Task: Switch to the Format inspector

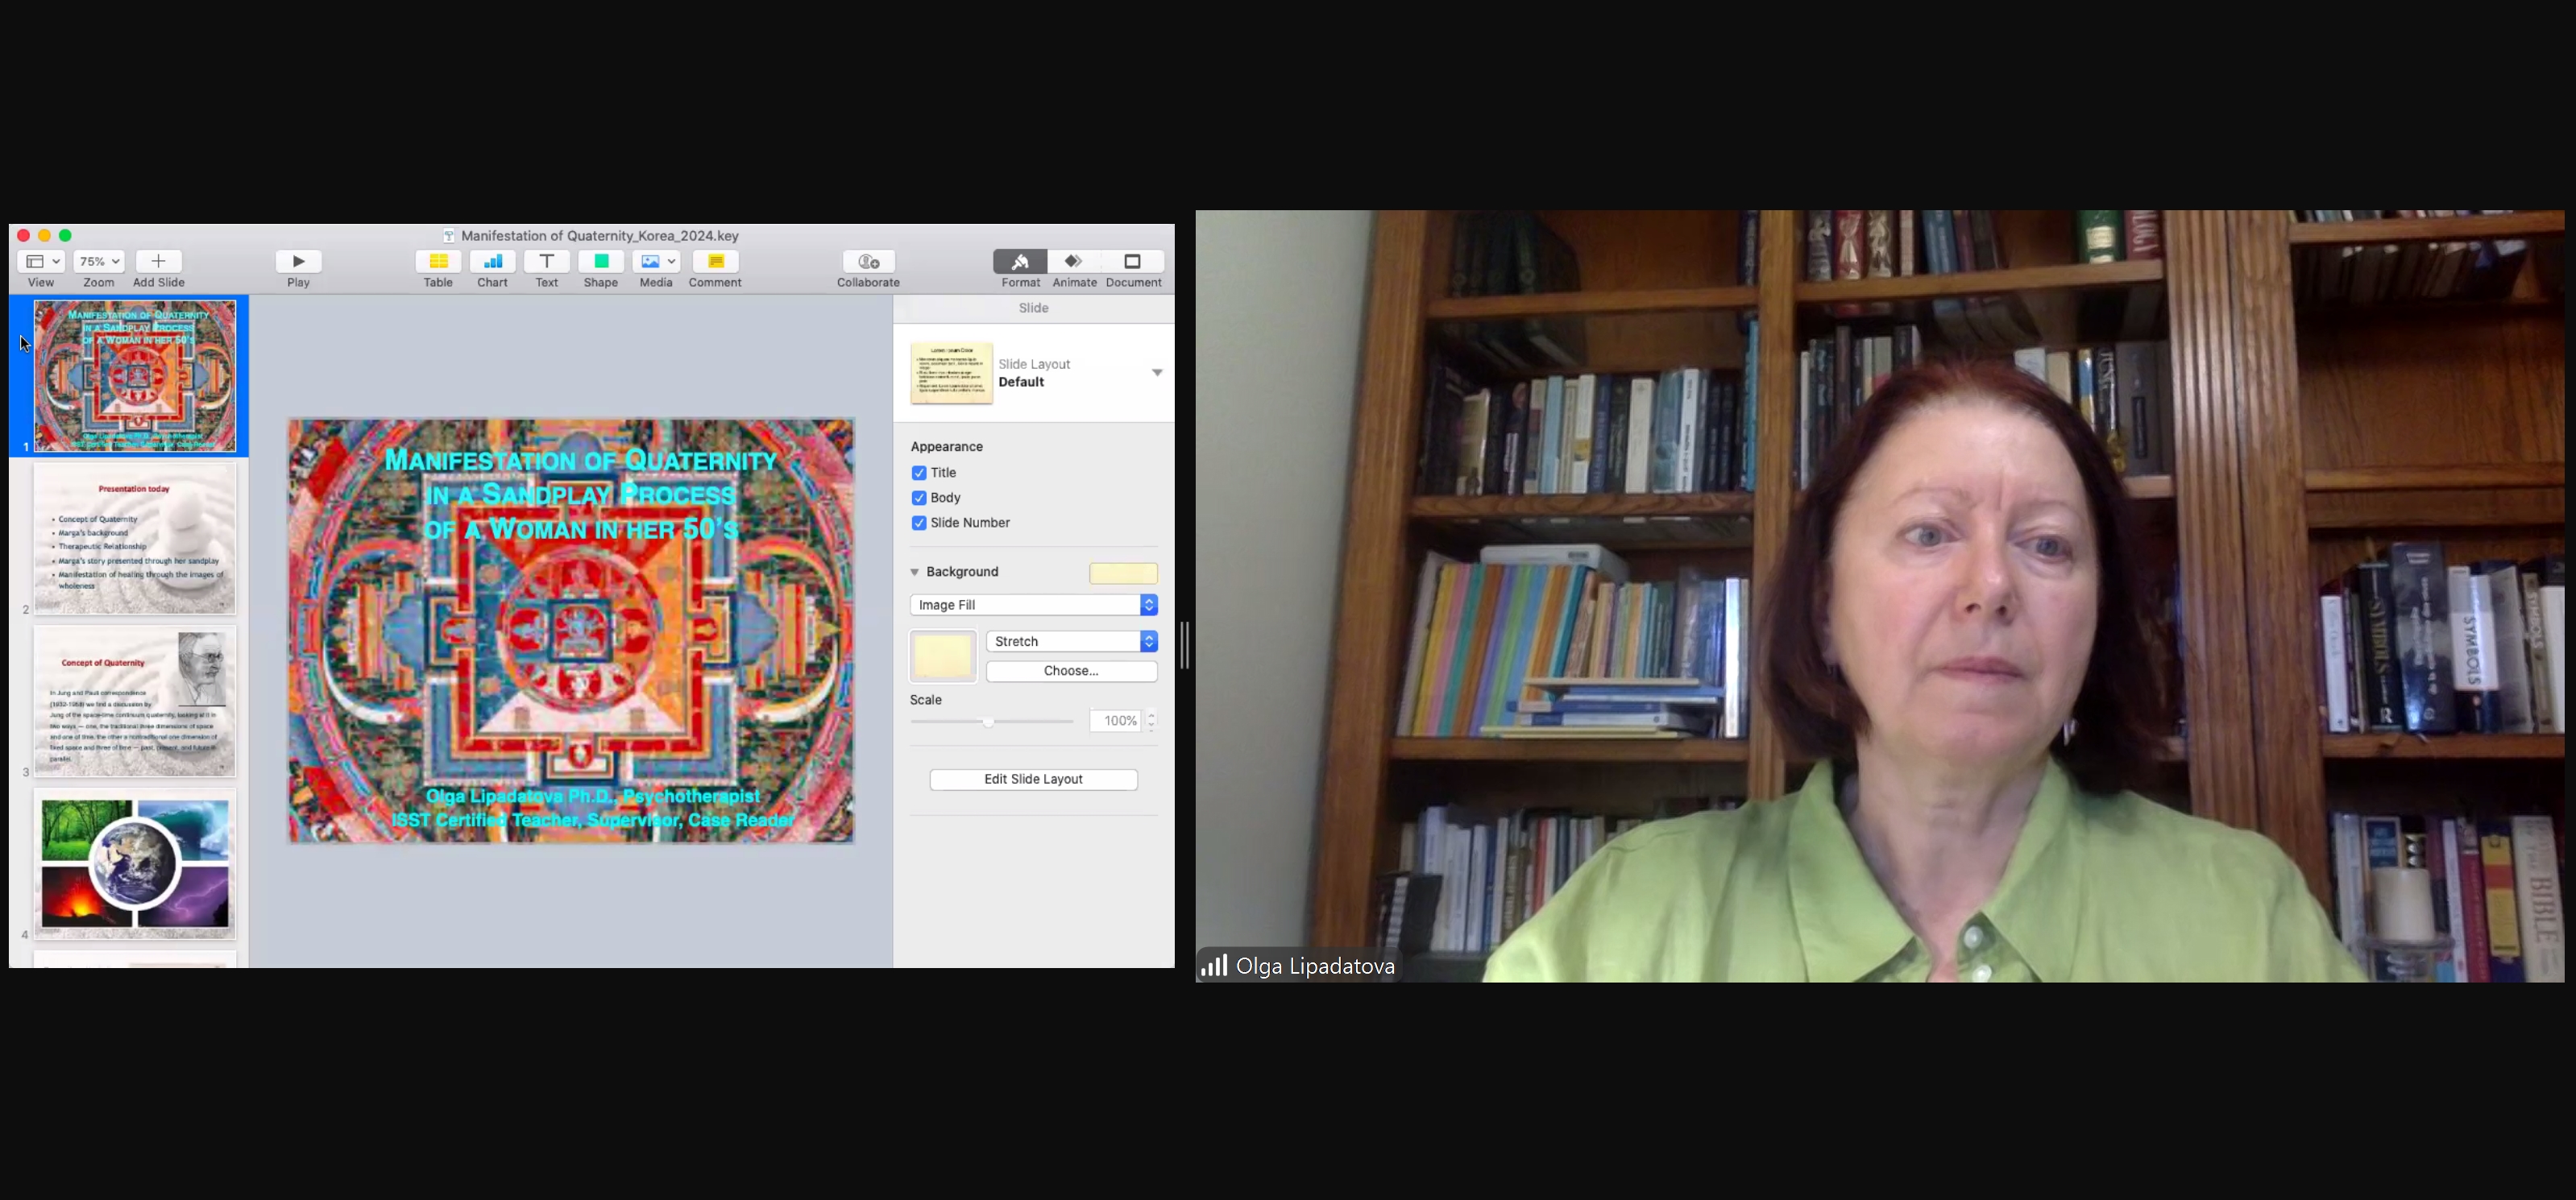Action: [1020, 262]
